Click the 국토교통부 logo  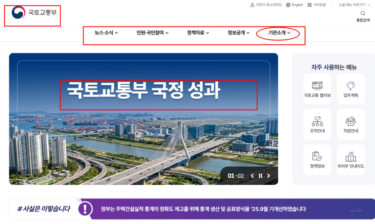pyautogui.click(x=34, y=13)
